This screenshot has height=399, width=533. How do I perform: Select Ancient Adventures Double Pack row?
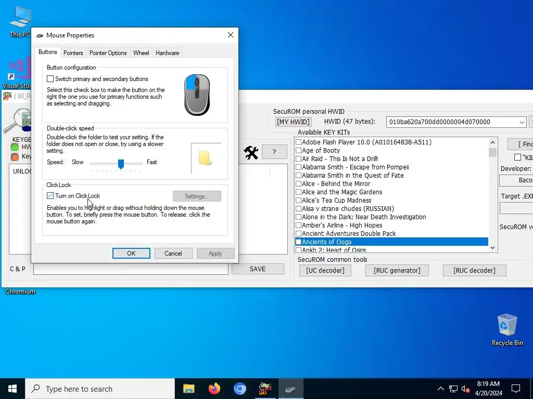pyautogui.click(x=391, y=233)
